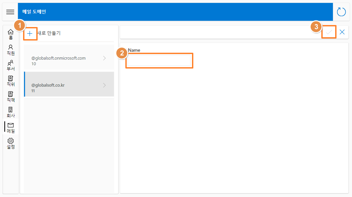Open 직원 section in sidebar
The image size is (352, 197).
pos(11,50)
